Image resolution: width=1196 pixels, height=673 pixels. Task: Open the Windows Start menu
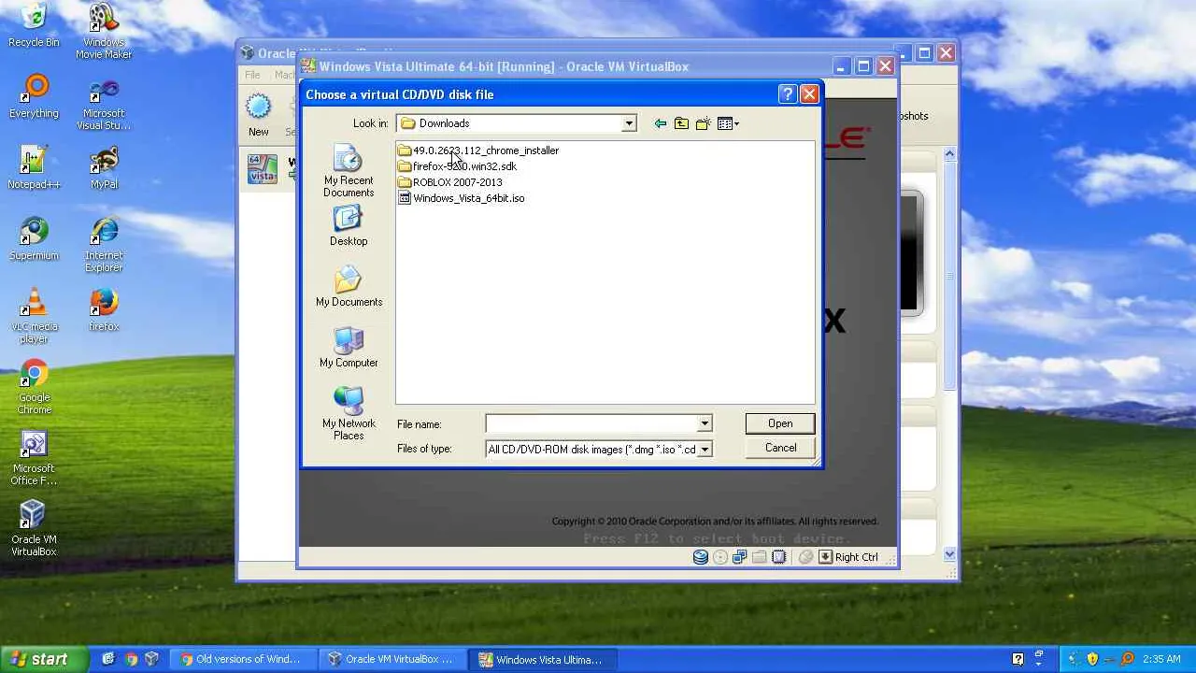44,659
